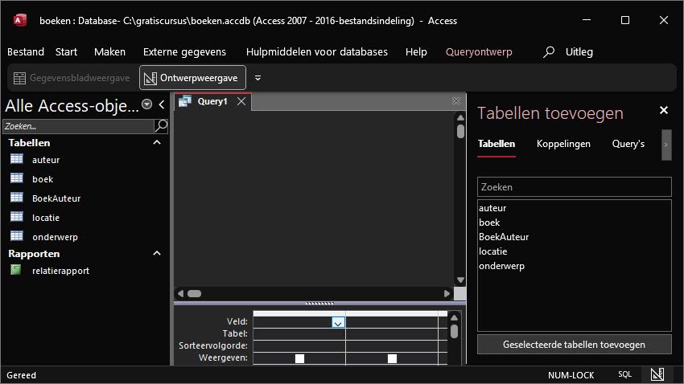Close the Tabellen toevoegen pane
This screenshot has height=384, width=684.
tap(664, 110)
